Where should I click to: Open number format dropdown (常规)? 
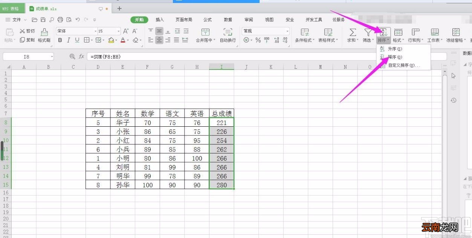click(287, 31)
